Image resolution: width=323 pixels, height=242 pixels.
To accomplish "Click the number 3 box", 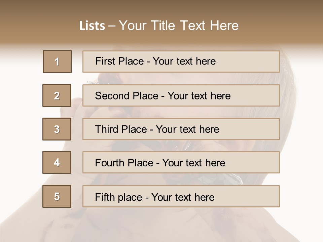I will click(x=57, y=129).
